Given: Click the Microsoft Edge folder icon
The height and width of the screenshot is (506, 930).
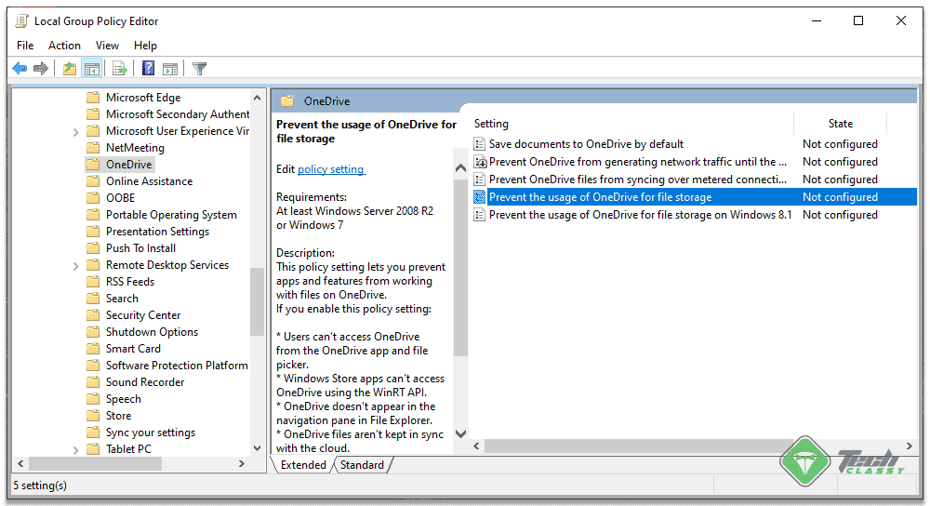Looking at the screenshot, I should [x=93, y=98].
